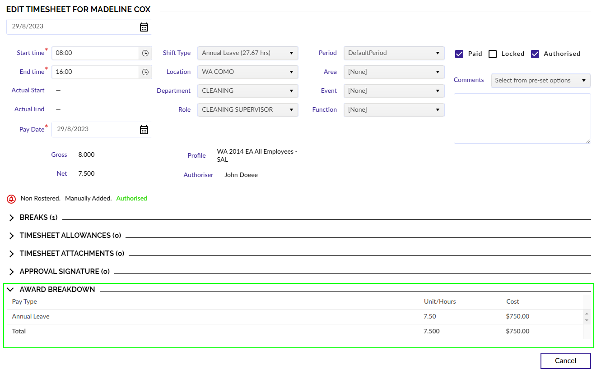Click the Cancel button
The height and width of the screenshot is (378, 601).
(565, 360)
